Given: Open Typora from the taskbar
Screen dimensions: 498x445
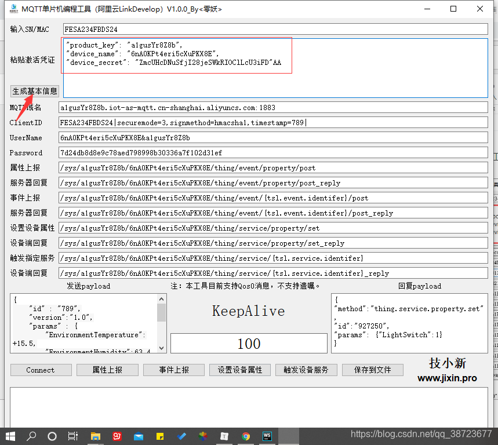Looking at the screenshot, I should tap(224, 437).
